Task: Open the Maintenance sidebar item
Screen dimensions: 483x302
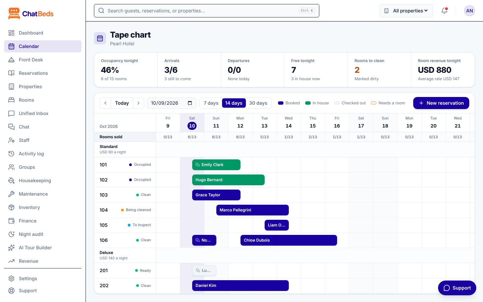Action: pos(43,194)
